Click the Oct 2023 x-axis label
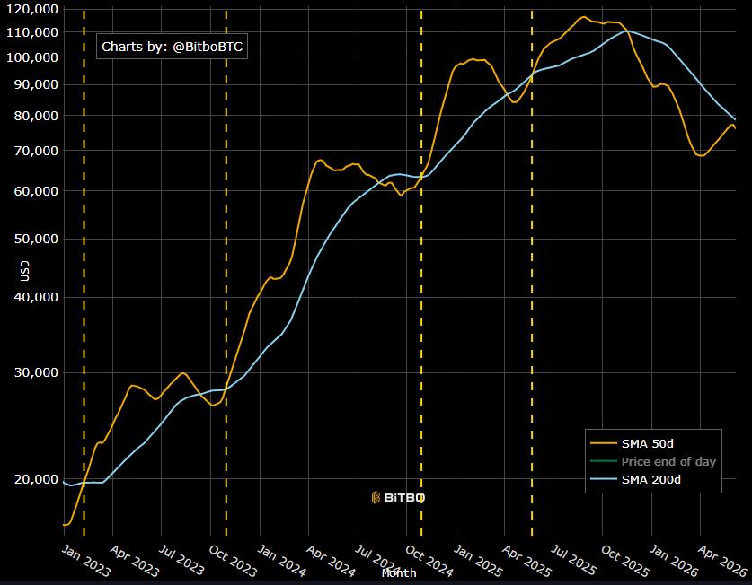Image resolution: width=752 pixels, height=585 pixels. coord(234,561)
